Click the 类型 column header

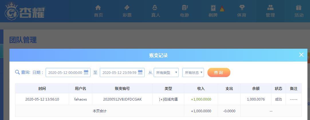tap(168, 88)
